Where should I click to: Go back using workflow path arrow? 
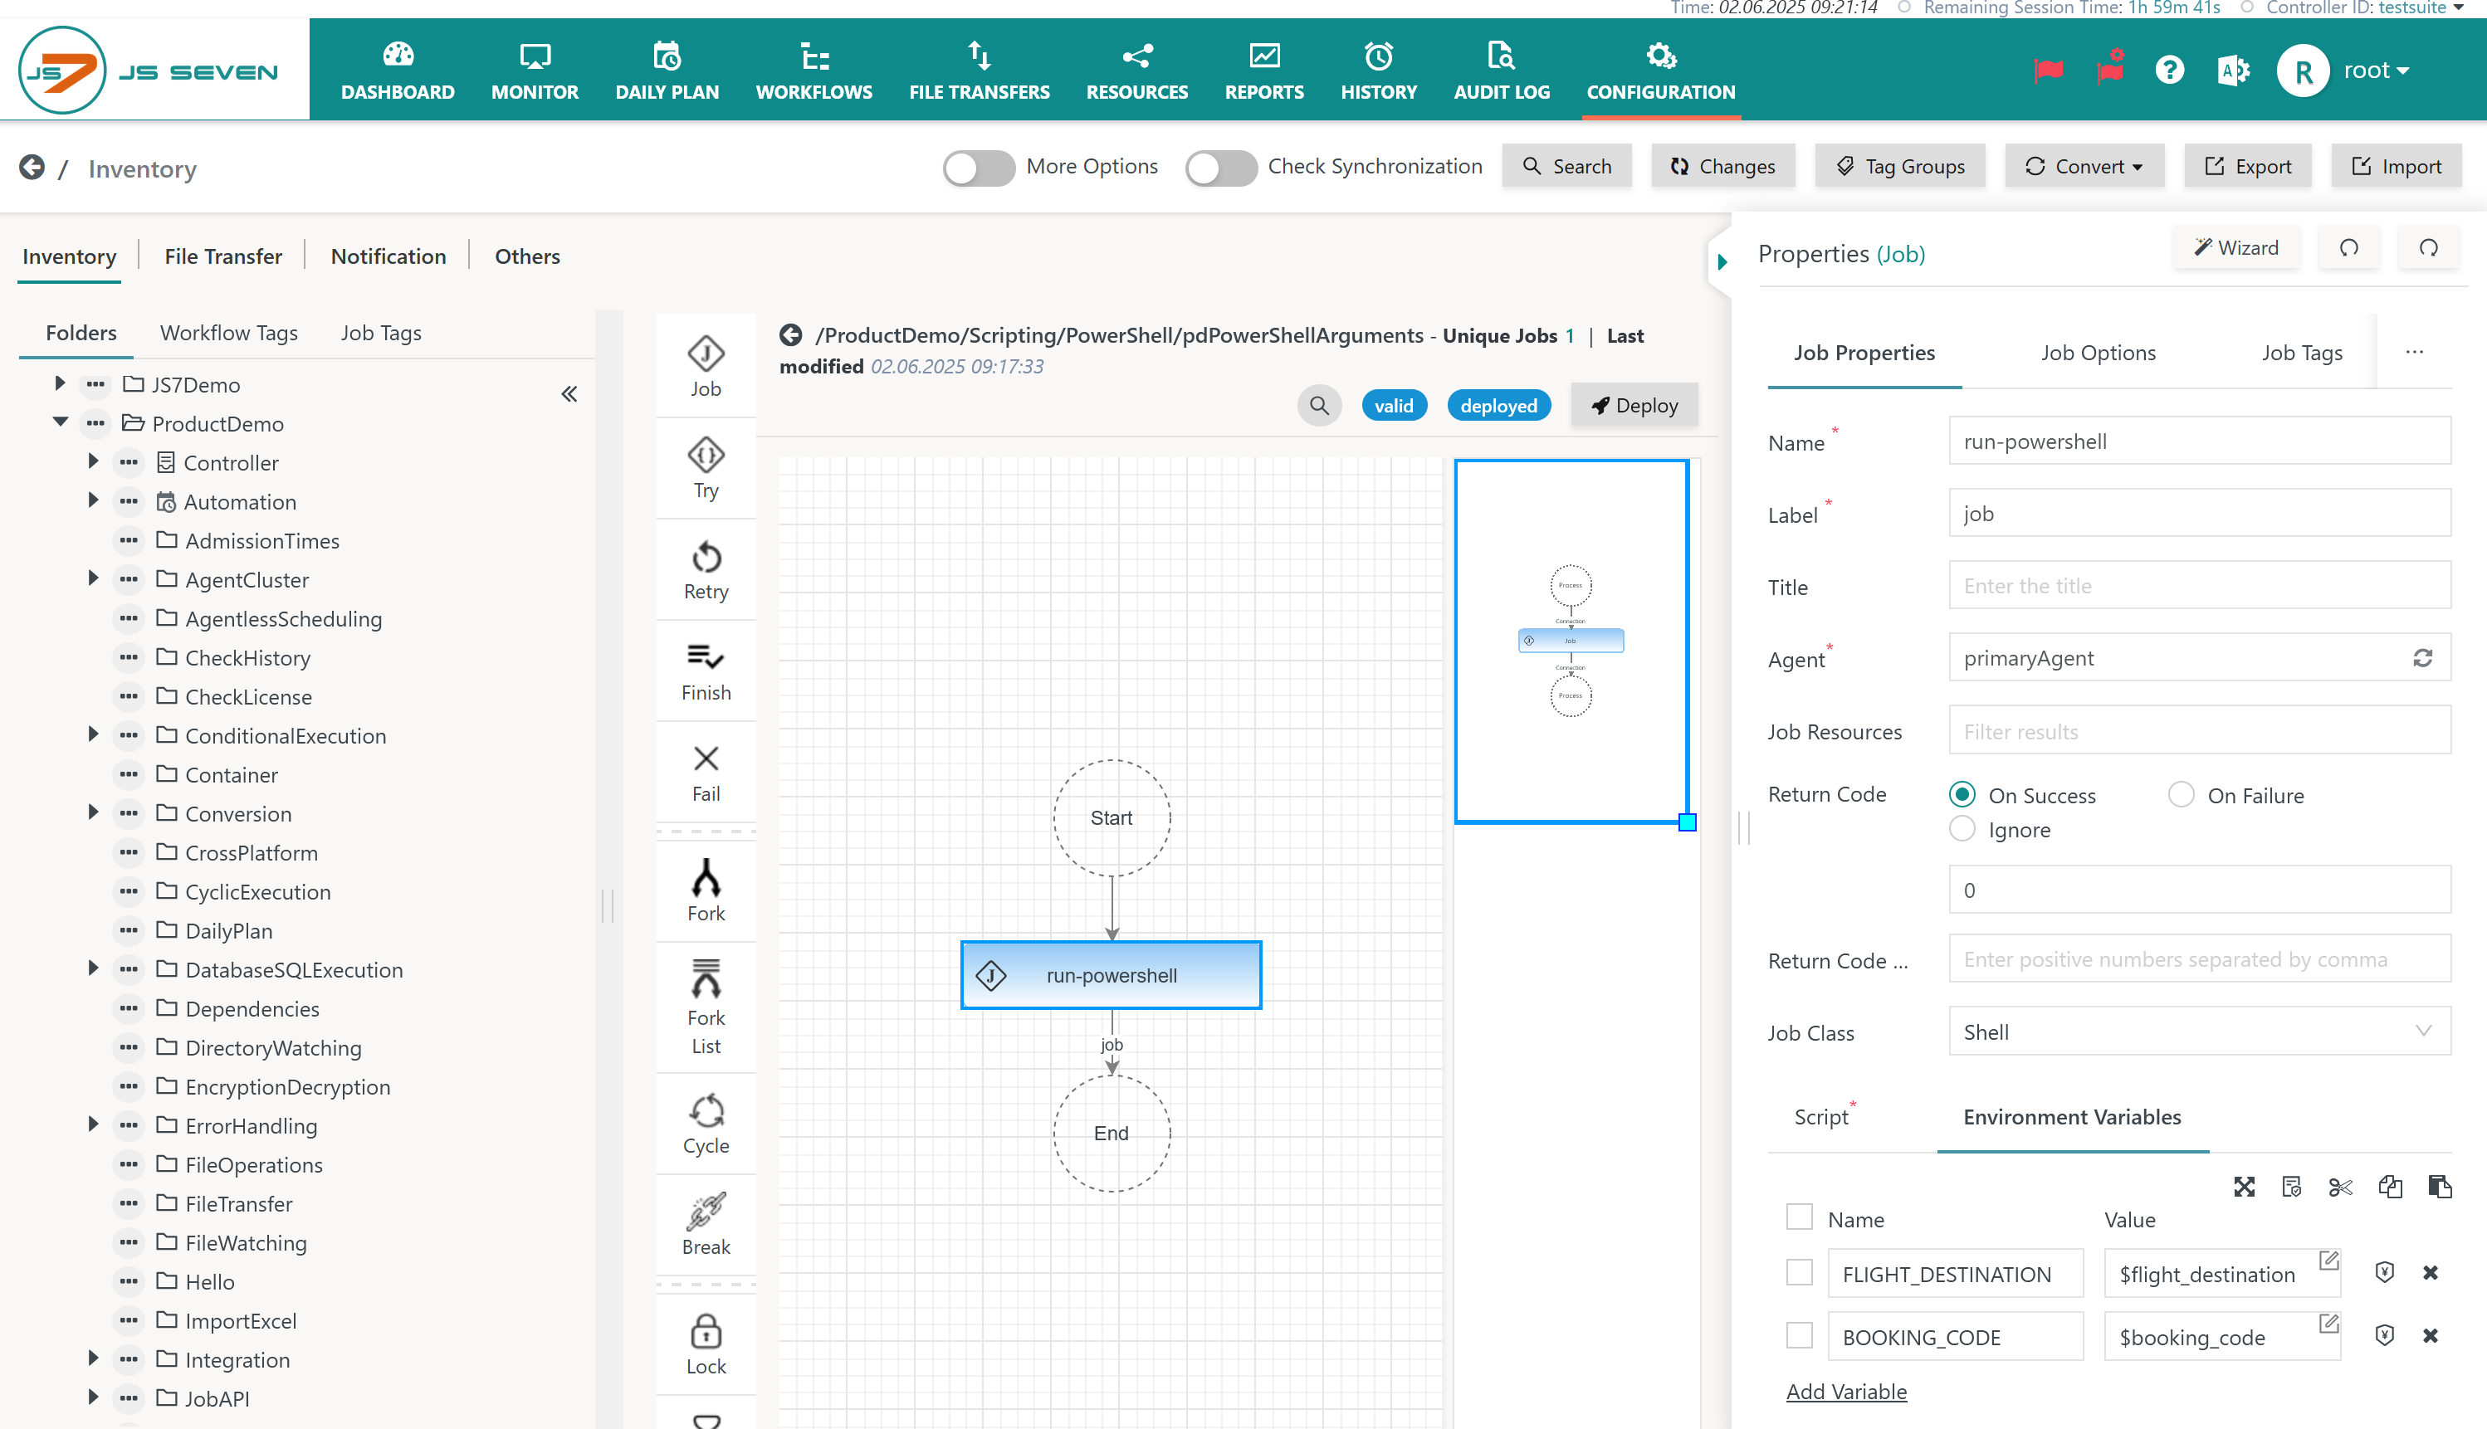(x=791, y=335)
